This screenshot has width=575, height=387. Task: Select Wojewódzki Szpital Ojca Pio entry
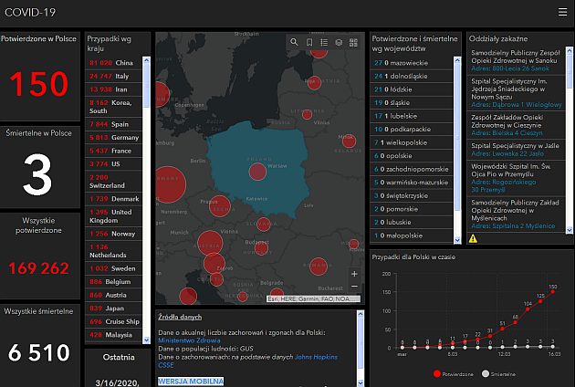(x=516, y=178)
